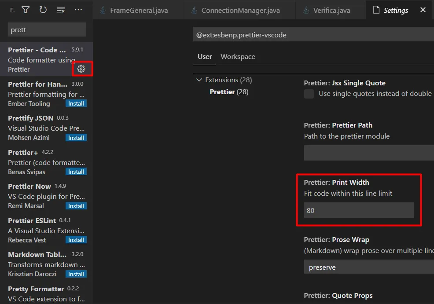Switch to Verifica.java tab
This screenshot has width=434, height=304.
tap(331, 10)
